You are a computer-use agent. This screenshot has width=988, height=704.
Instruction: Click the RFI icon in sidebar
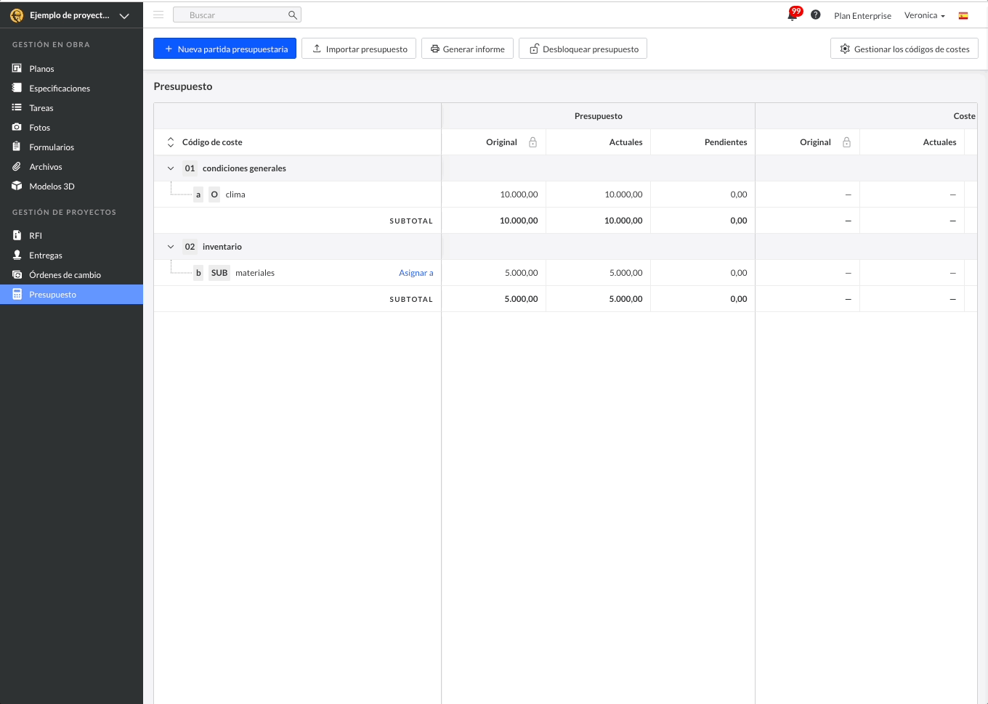17,235
